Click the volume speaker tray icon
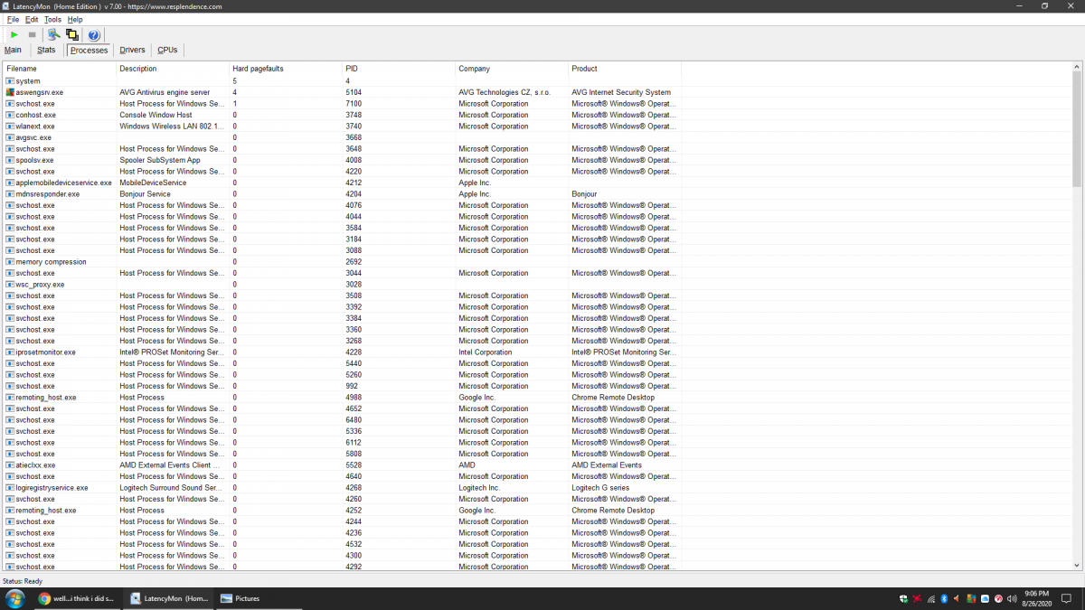 1012,598
